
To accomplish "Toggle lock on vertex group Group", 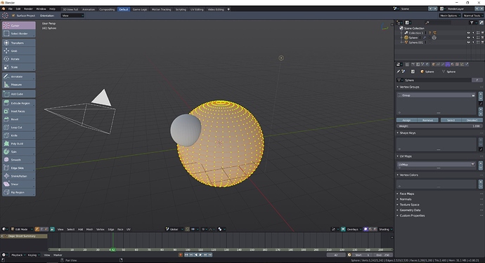I will (473, 95).
